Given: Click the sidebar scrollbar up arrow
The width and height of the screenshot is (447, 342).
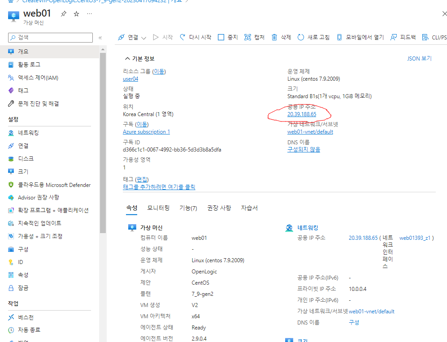Looking at the screenshot, I should (103, 49).
